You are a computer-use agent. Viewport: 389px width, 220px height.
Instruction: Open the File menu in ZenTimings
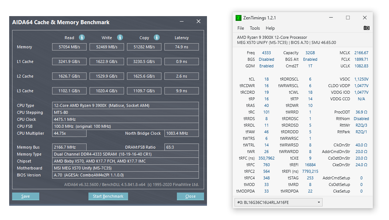[241, 28]
